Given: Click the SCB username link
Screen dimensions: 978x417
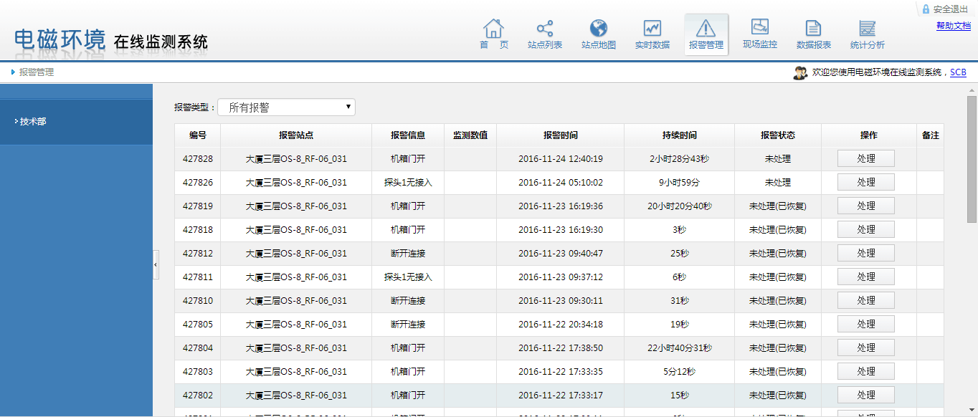Looking at the screenshot, I should 958,72.
